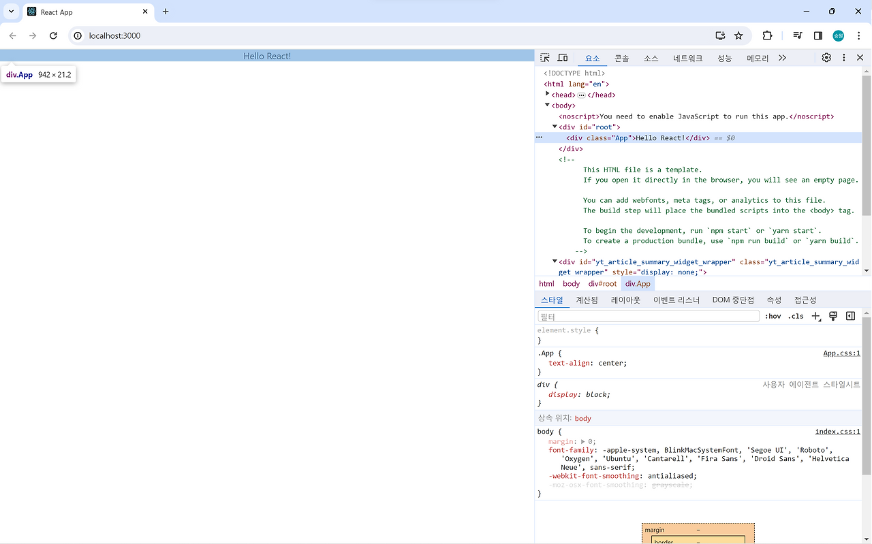Collapse the body element node
872x544 pixels.
tap(548, 105)
